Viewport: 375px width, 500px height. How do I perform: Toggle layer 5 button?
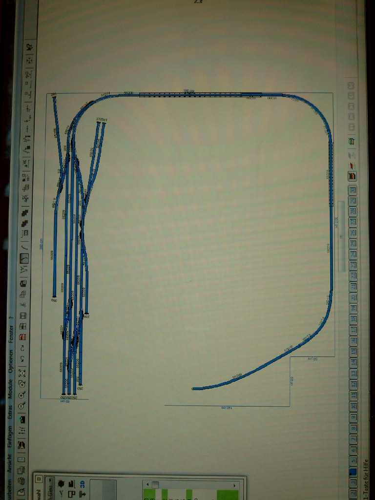[353, 460]
